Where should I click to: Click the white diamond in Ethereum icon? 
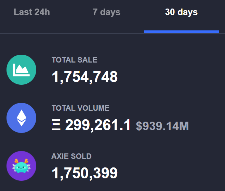click(x=21, y=118)
